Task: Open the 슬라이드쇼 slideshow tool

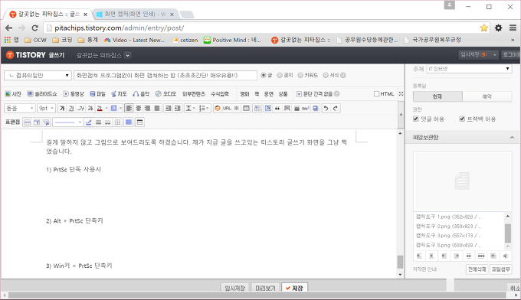Action: [x=42, y=94]
